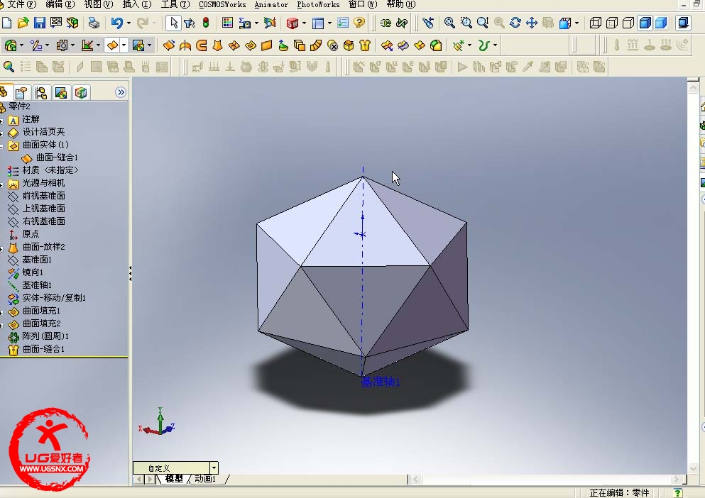Click the Knit Surface tool icon
The image size is (705, 498).
click(365, 45)
